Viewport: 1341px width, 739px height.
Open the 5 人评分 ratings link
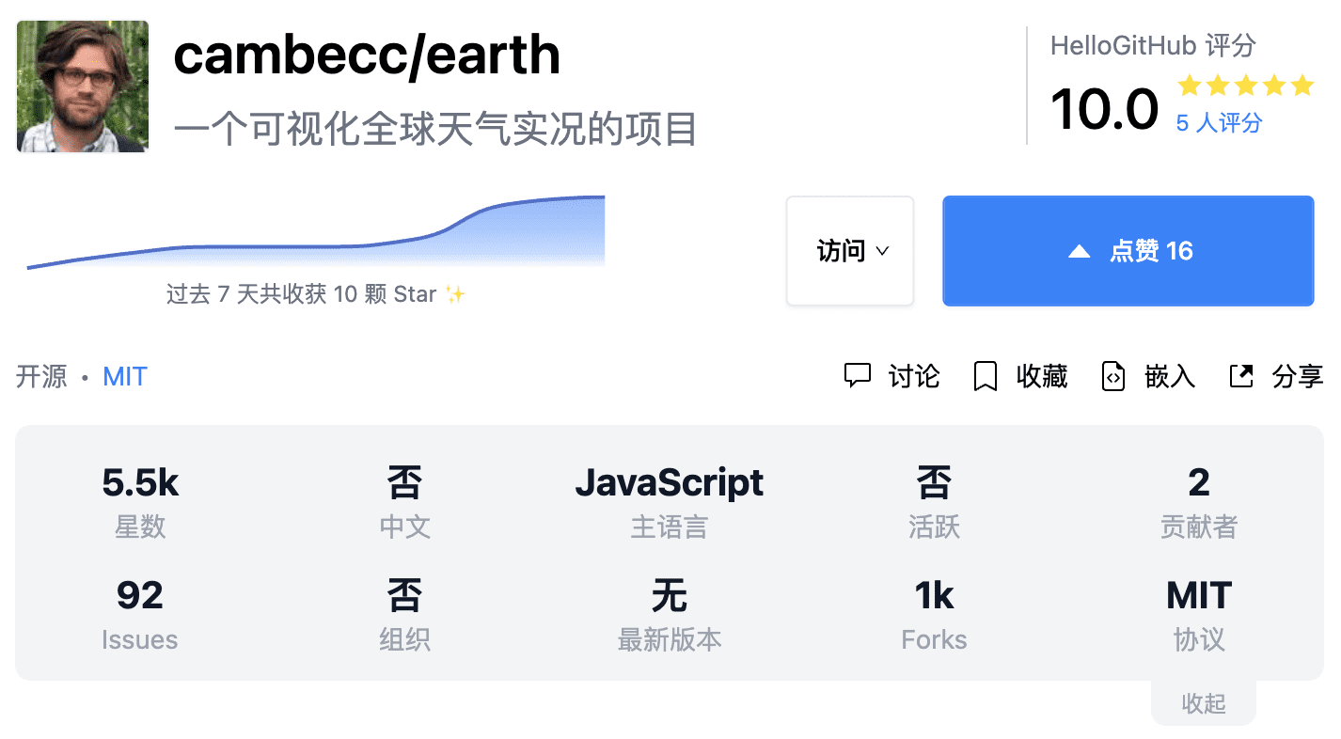point(1219,123)
